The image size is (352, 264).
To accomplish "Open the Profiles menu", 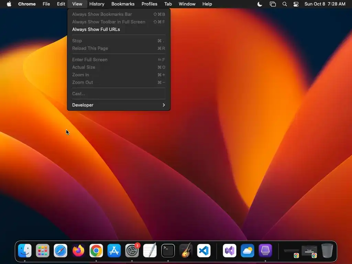I will click(x=149, y=4).
